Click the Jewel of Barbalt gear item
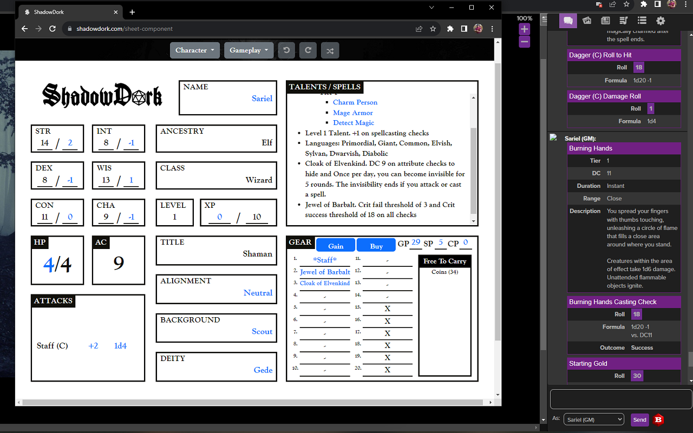Screen dimensions: 693x433 pyautogui.click(x=325, y=272)
